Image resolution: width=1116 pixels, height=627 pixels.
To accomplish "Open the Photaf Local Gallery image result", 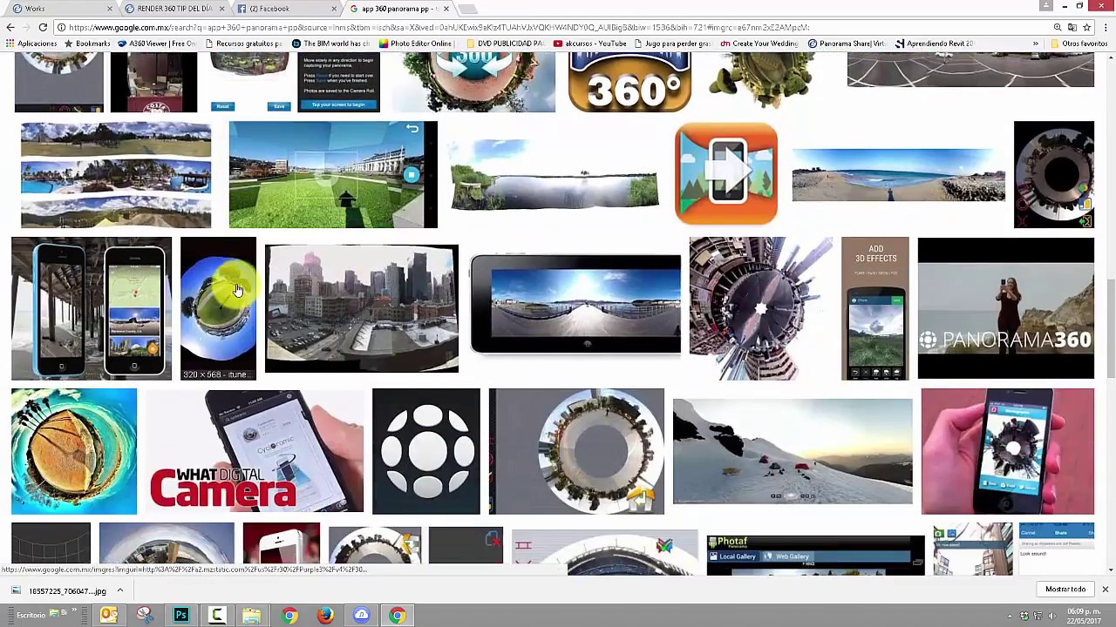I will tap(815, 555).
